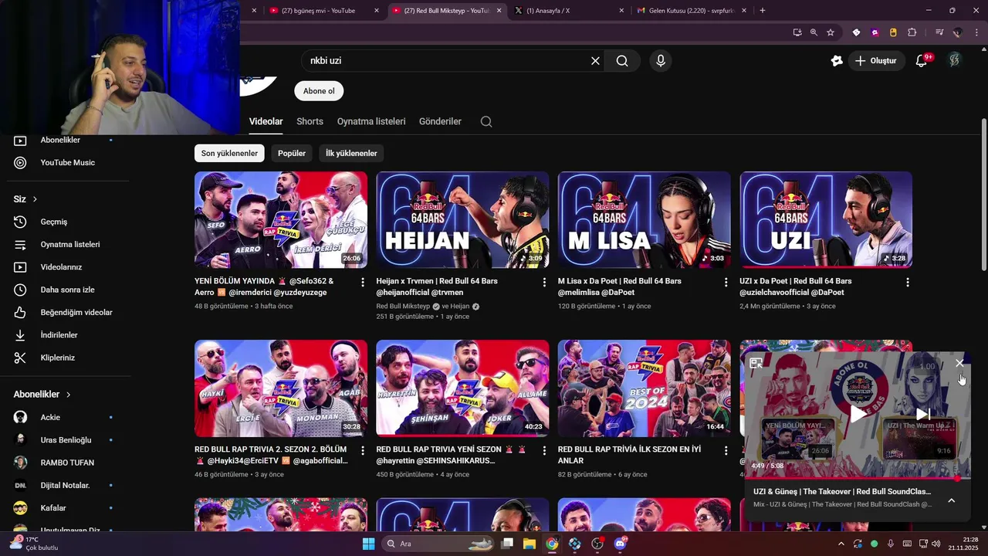Viewport: 988px width, 556px height.
Task: Open YouTube account avatar menu
Action: [x=955, y=60]
